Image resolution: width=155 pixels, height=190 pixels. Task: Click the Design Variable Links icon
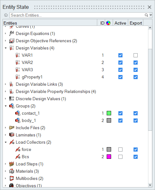point(11,84)
